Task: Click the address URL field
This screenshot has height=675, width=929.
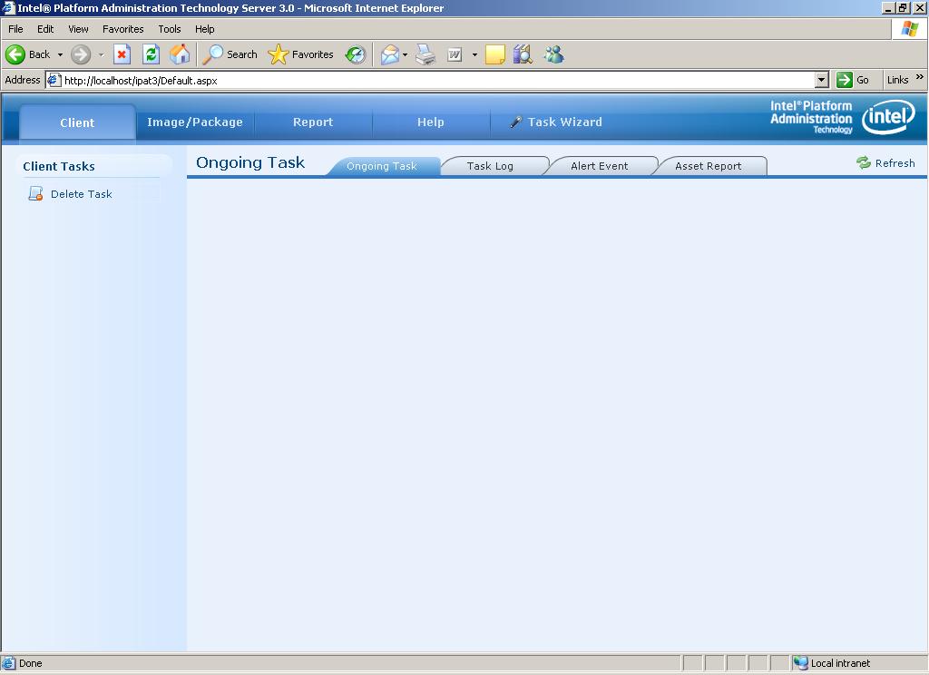Action: click(x=438, y=80)
